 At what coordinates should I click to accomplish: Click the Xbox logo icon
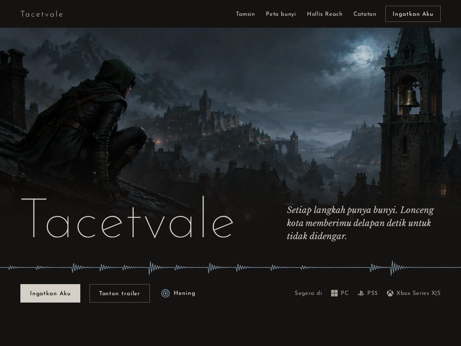click(390, 293)
